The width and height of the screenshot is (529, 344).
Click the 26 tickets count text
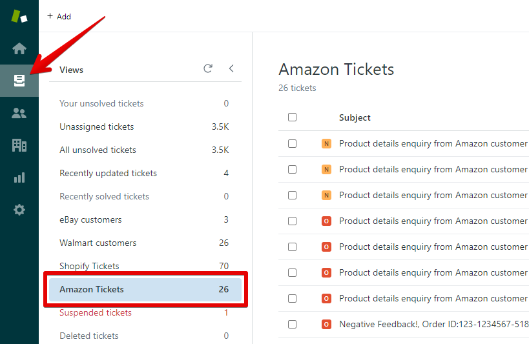point(297,88)
